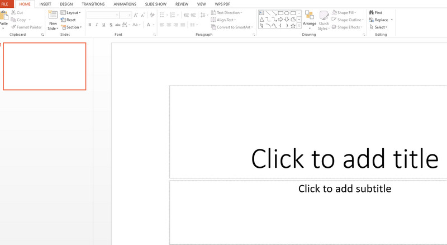
Task: Switch to the INSERT tab
Action: click(45, 4)
